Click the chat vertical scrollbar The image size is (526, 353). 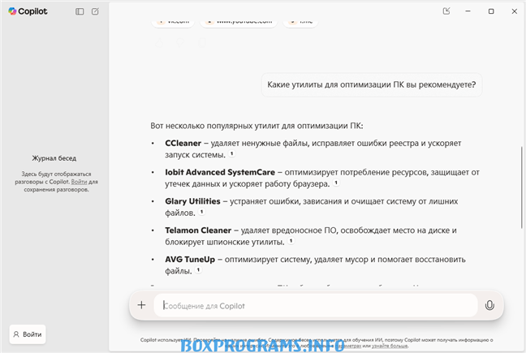tap(522, 187)
